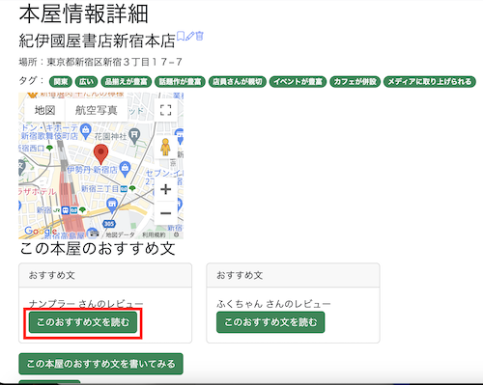Viewport: 483px width, 385px height.
Task: Toggle fullscreen view of the map
Action: tap(166, 110)
